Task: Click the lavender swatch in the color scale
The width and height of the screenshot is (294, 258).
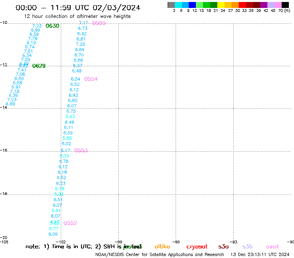Action: coord(271,5)
